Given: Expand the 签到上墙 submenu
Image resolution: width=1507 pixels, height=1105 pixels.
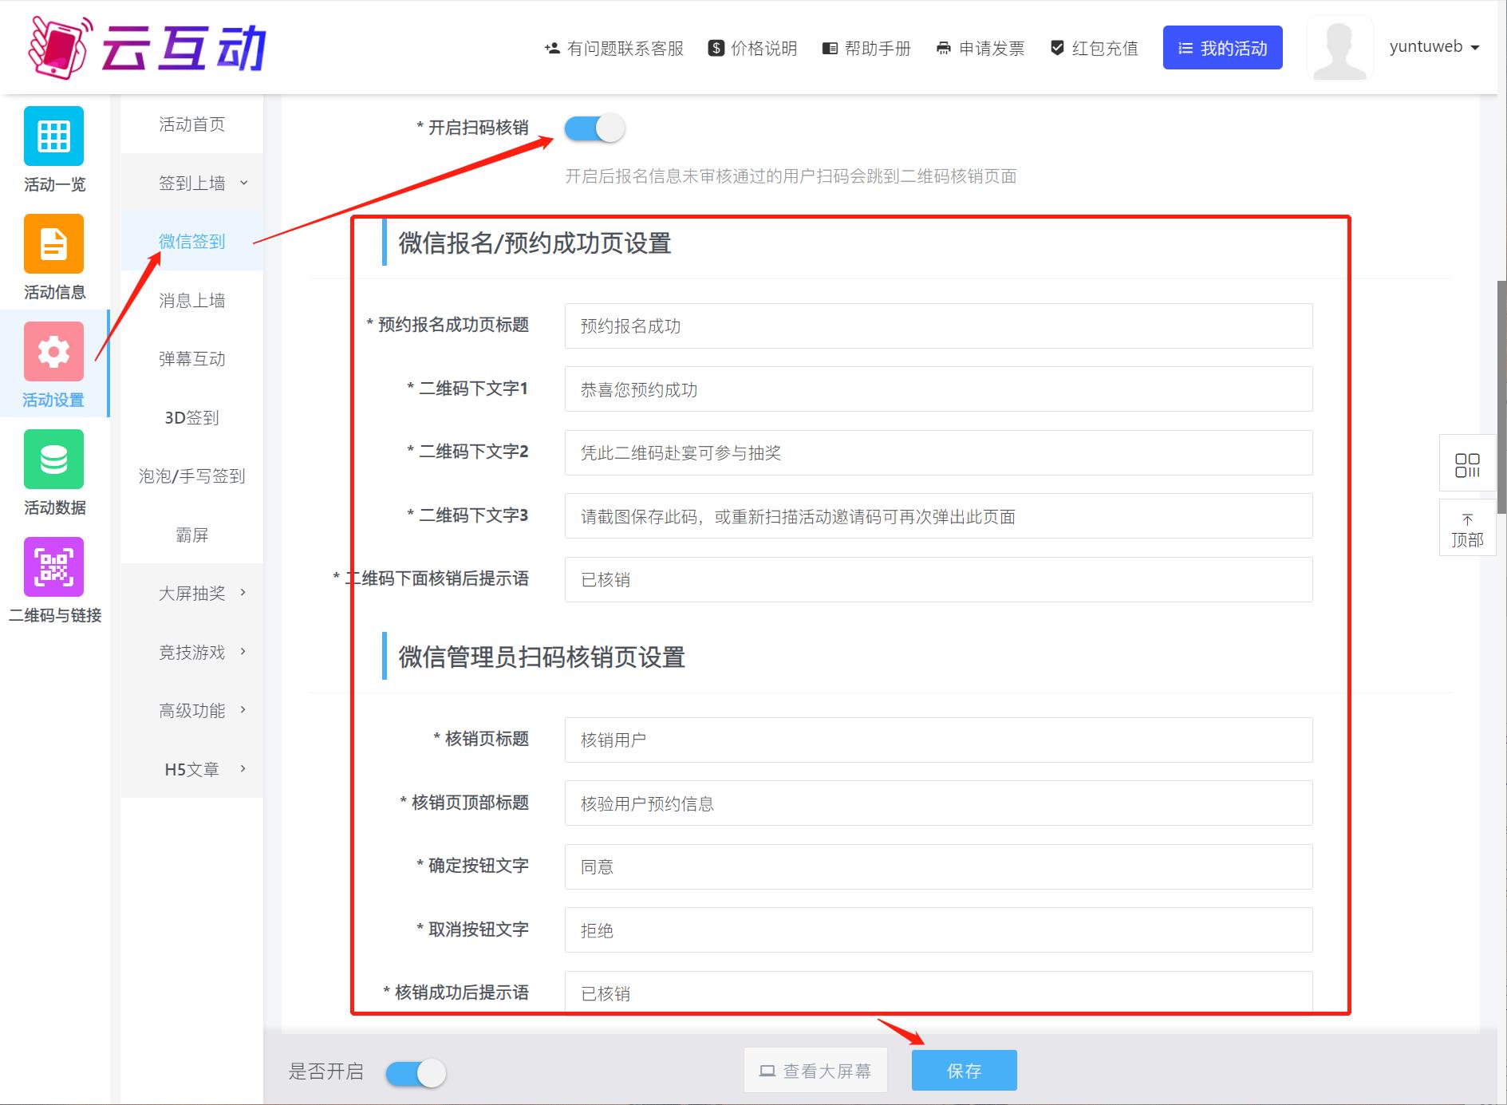Looking at the screenshot, I should 192,184.
